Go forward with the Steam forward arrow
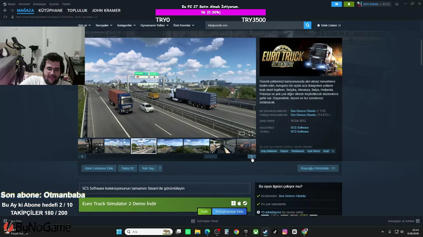 point(12,11)
